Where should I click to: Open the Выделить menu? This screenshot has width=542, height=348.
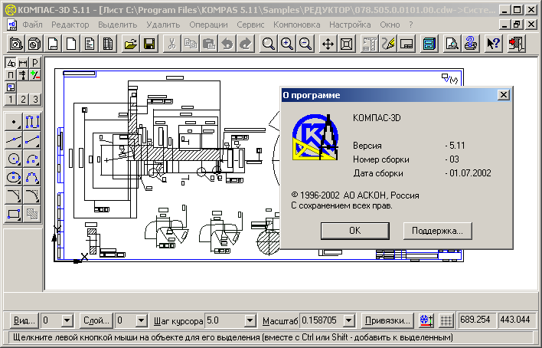pyautogui.click(x=118, y=25)
